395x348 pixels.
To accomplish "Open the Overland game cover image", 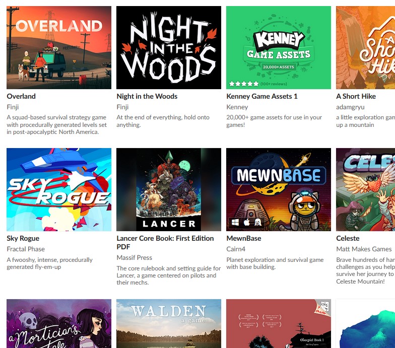I will point(59,47).
